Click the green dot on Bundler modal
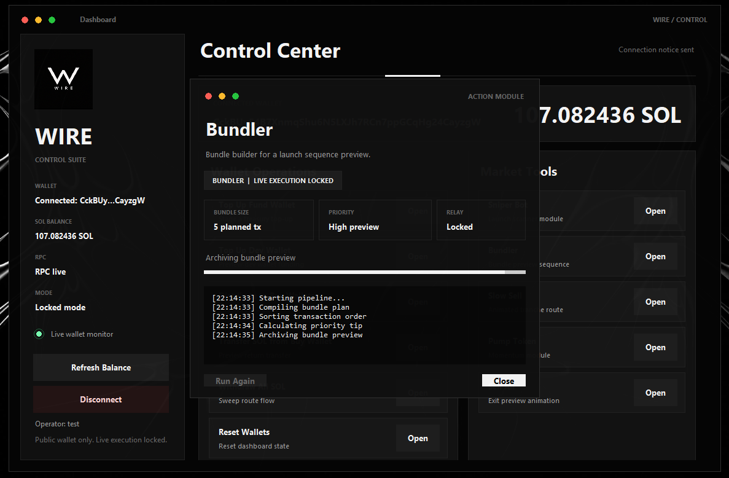This screenshot has width=729, height=478. 236,96
